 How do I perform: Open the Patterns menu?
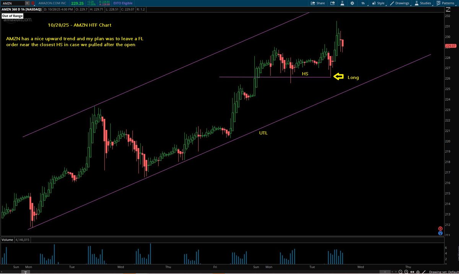coord(446,3)
